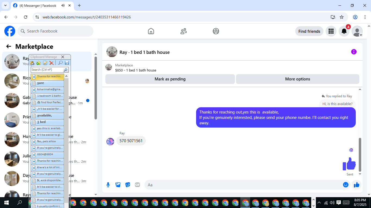Open the conversation information icon
Screen dimensions: 371x208
[354, 52]
